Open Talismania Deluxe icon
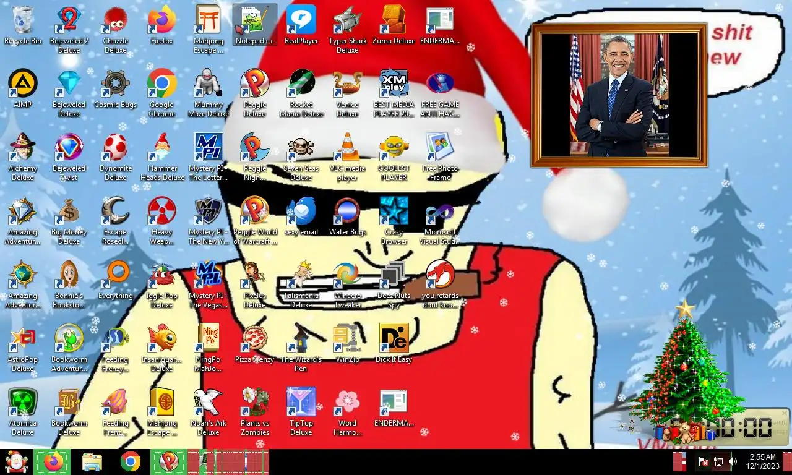 pyautogui.click(x=301, y=284)
